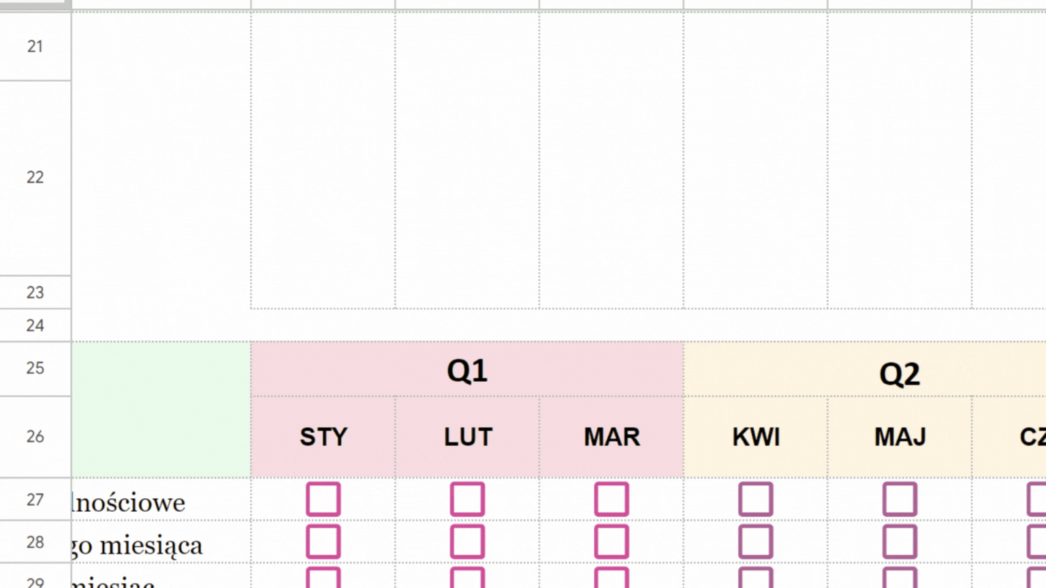Enable the MAJ checkbox in row 28

[900, 542]
